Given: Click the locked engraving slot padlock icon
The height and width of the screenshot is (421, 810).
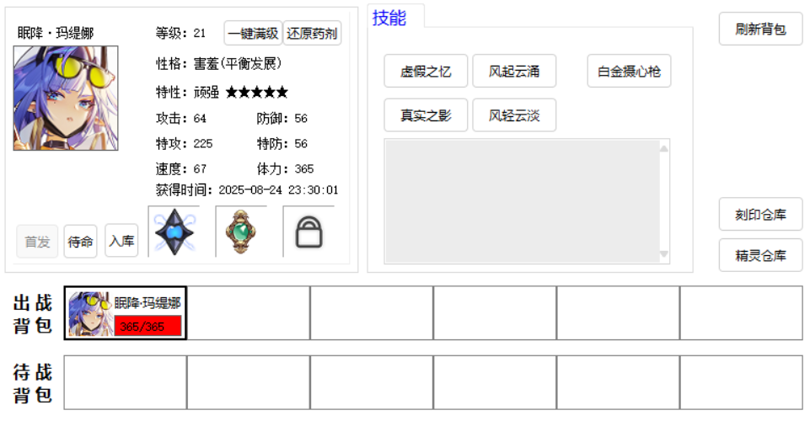Looking at the screenshot, I should (308, 232).
